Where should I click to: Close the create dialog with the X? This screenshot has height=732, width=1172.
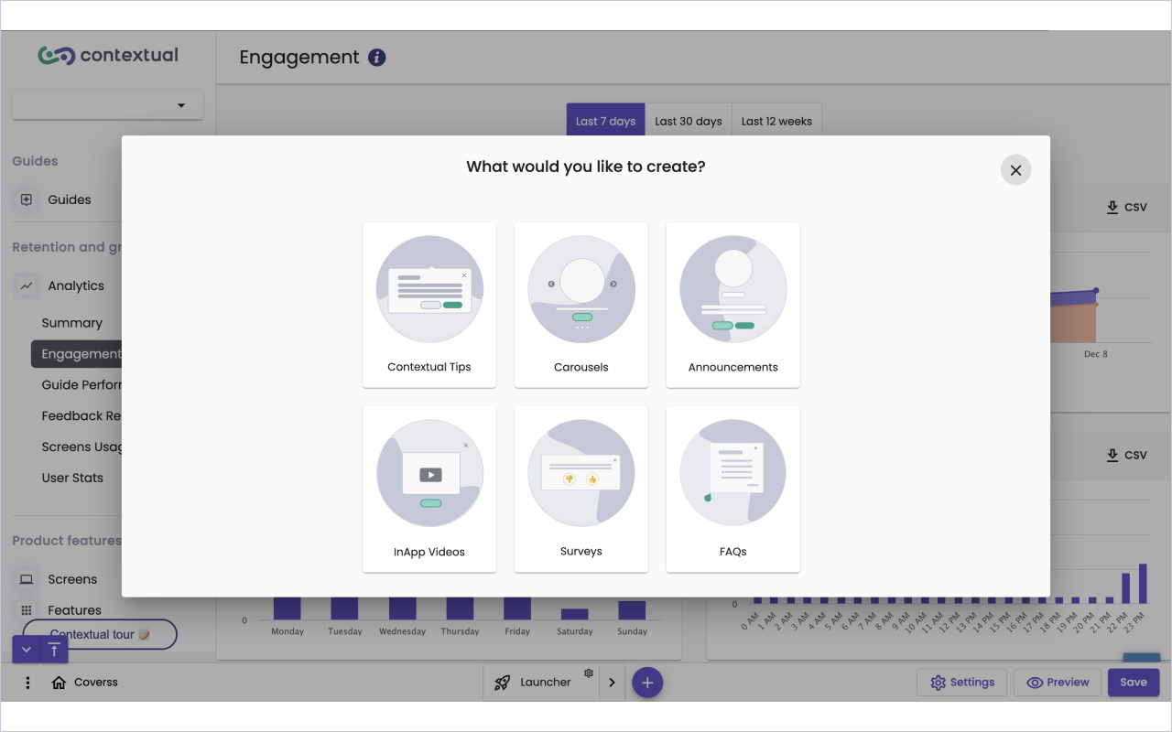coord(1015,170)
